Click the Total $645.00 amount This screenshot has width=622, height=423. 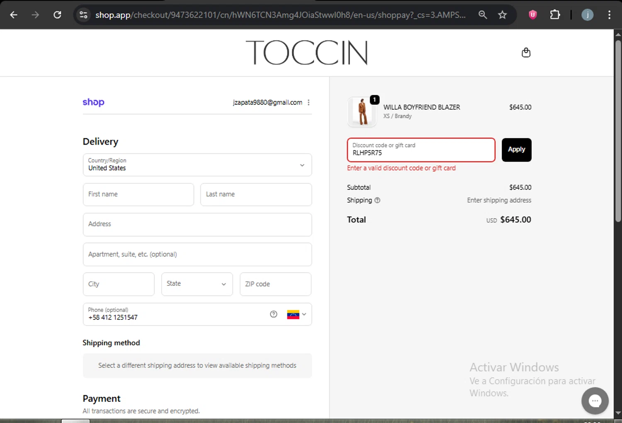(x=515, y=220)
